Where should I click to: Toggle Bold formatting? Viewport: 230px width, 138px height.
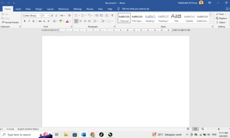pos(25,21)
